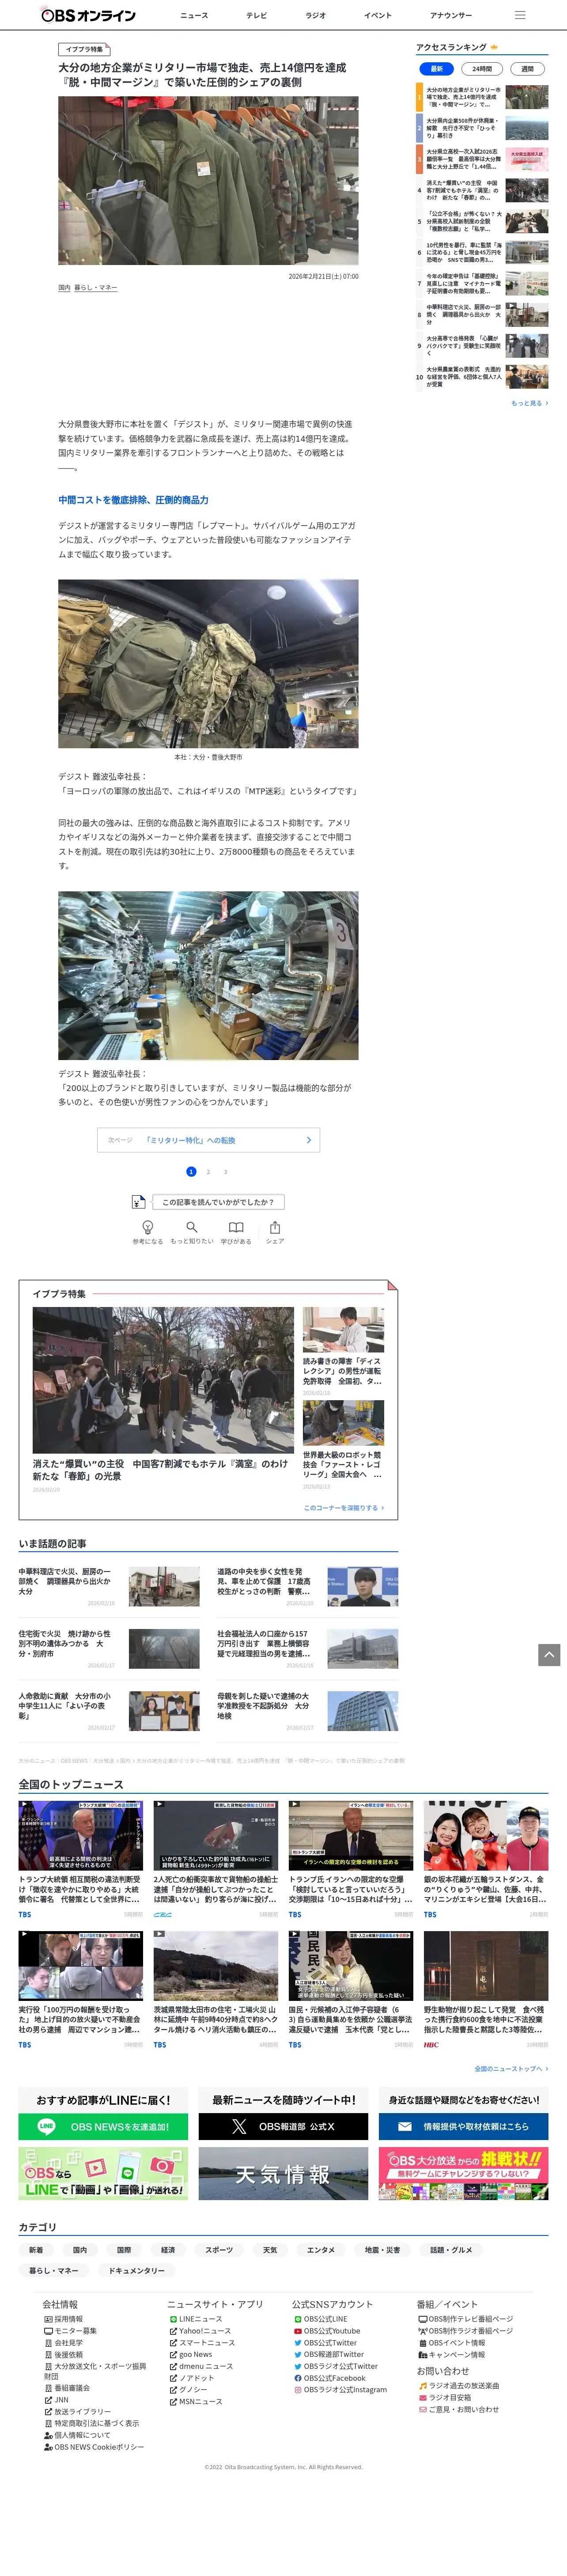Open 社会福祉法人の口座から157万円 article
Viewport: 567px width, 2576px height.
click(x=308, y=1649)
